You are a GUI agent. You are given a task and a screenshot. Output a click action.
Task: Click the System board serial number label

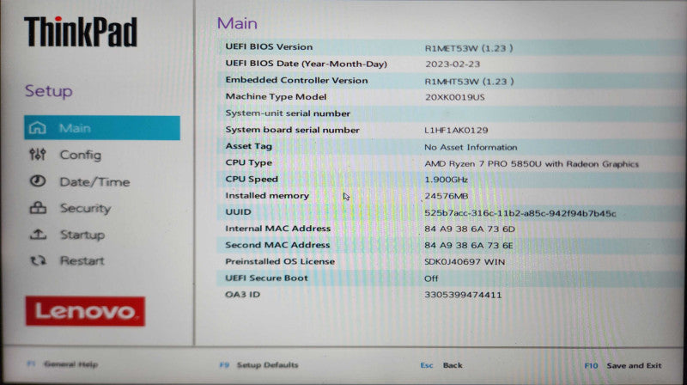point(292,130)
